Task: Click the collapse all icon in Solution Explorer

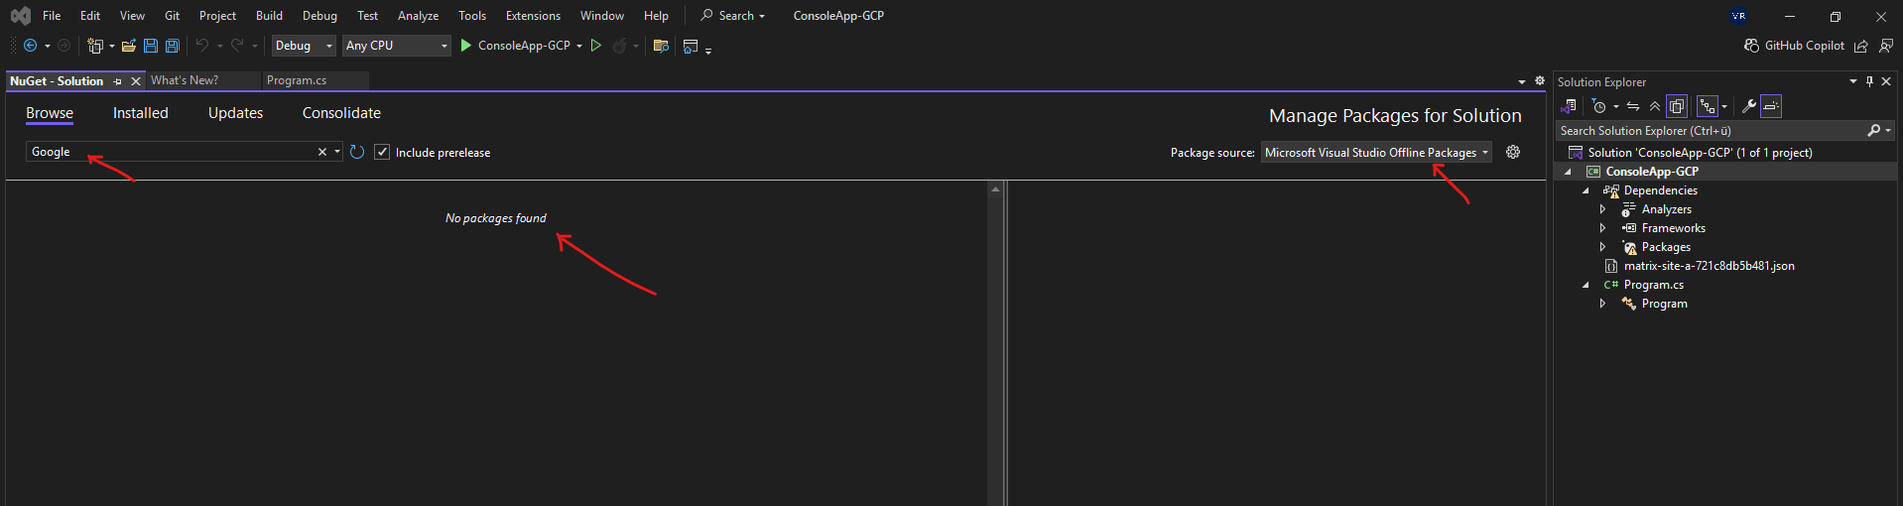Action: click(x=1655, y=106)
